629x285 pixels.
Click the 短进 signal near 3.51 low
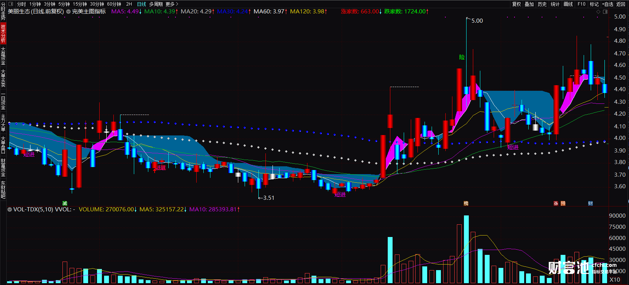tap(340, 195)
